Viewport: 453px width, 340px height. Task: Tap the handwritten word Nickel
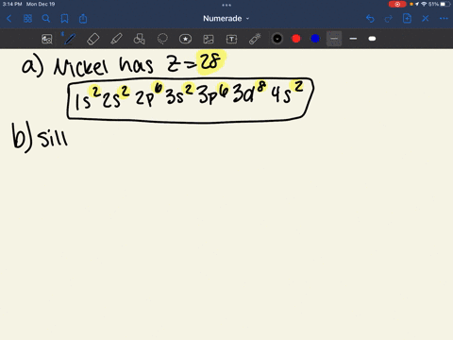(80, 66)
